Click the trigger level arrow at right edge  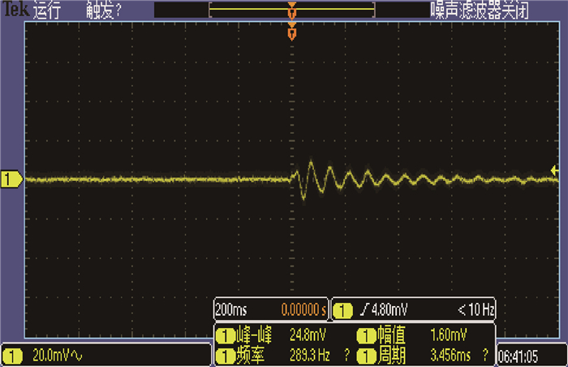[x=555, y=171]
